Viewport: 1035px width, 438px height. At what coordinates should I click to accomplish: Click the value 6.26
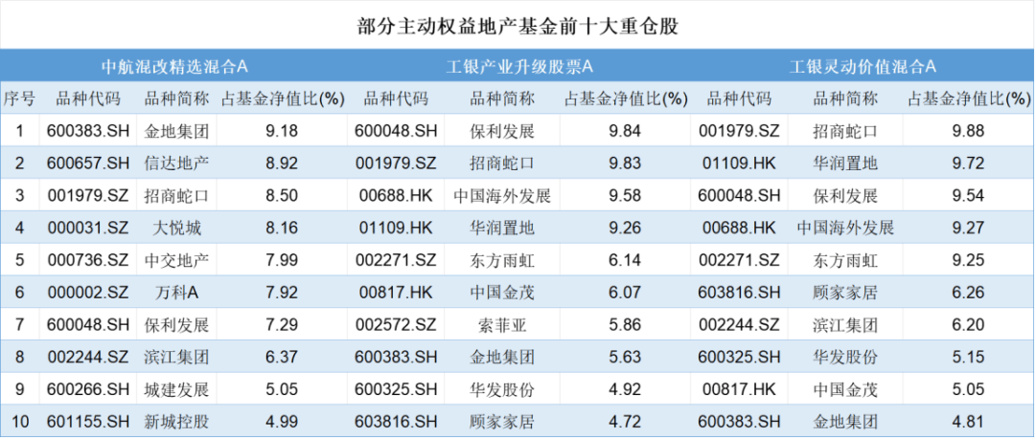968,293
